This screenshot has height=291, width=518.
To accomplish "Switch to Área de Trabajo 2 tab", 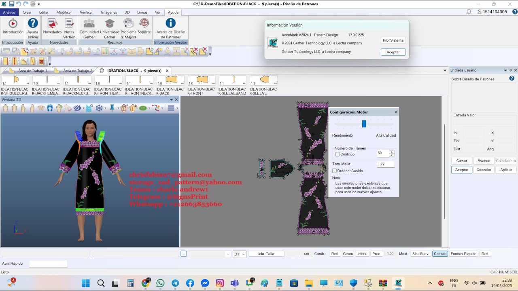I will [x=78, y=71].
